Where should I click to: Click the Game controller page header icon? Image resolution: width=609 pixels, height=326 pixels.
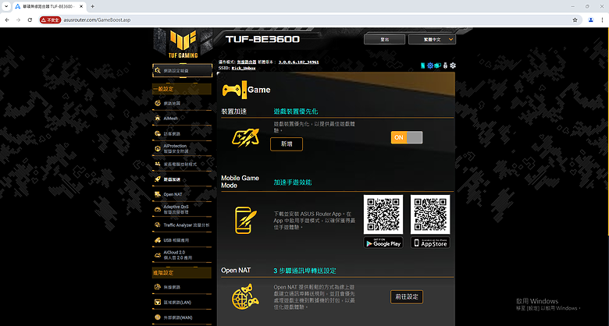[233, 90]
